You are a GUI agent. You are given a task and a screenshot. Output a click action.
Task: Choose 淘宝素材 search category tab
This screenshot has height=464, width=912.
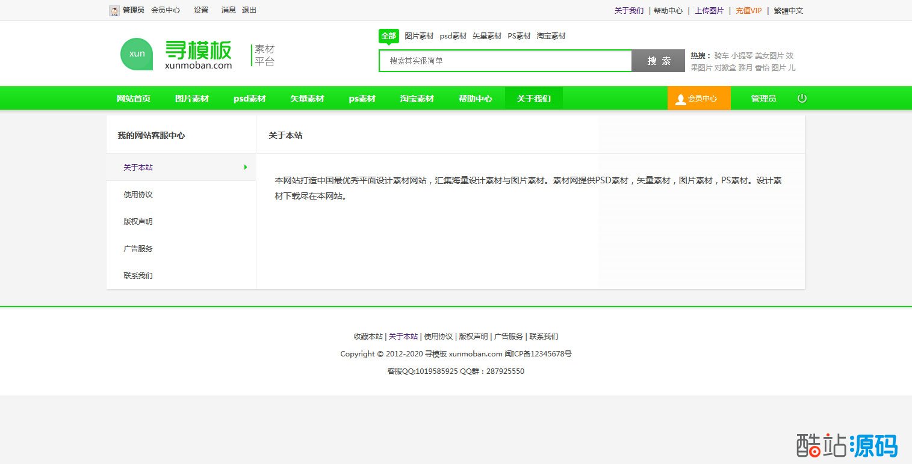tap(551, 36)
